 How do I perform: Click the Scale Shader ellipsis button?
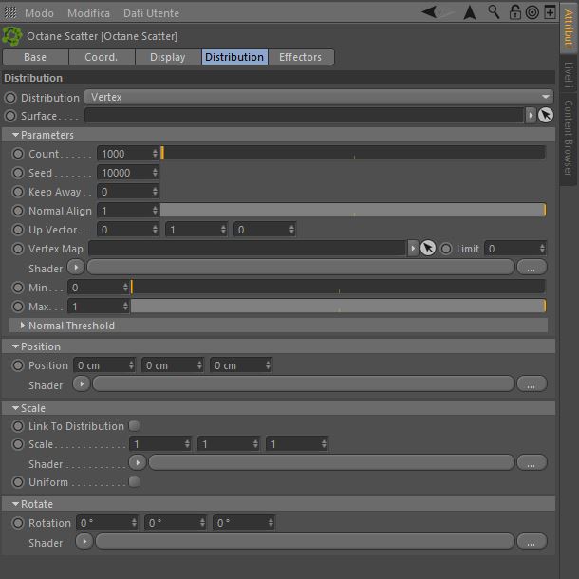[532, 462]
